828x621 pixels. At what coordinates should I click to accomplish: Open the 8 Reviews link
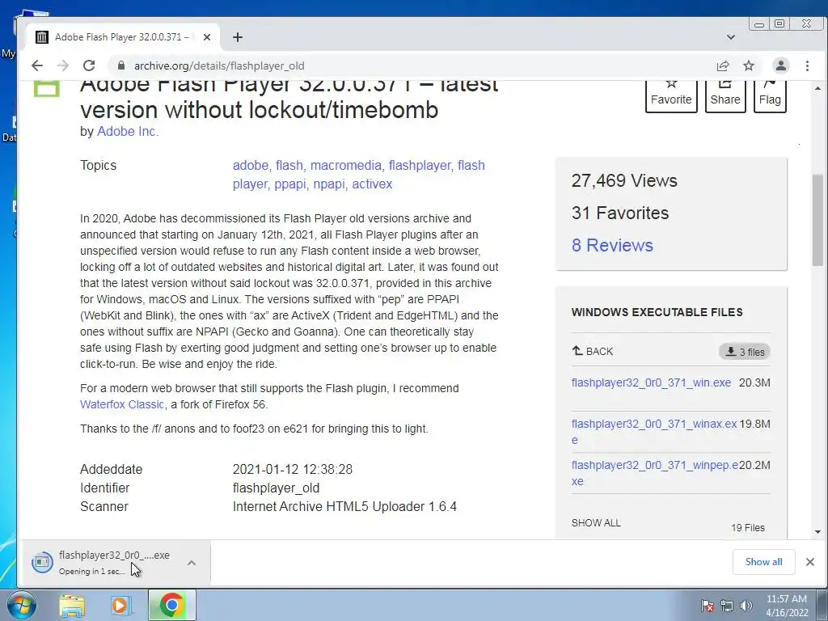(x=612, y=245)
